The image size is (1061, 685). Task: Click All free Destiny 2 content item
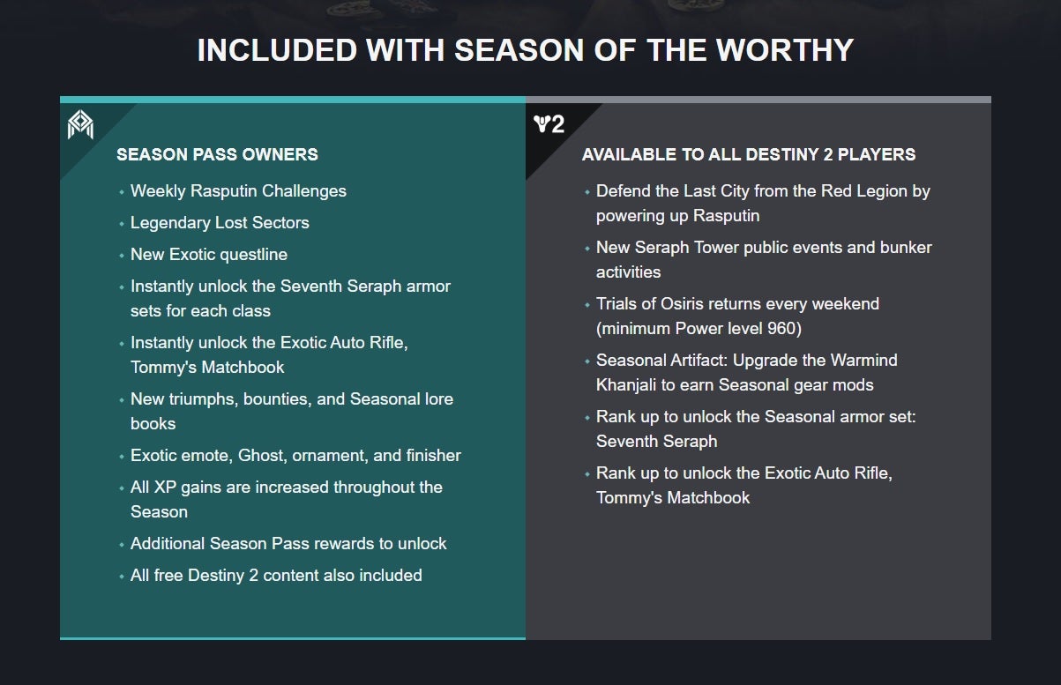tap(276, 575)
